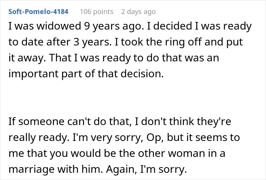This screenshot has height=180, width=266.
Task: Click the 106 points score label
Action: [x=97, y=12]
